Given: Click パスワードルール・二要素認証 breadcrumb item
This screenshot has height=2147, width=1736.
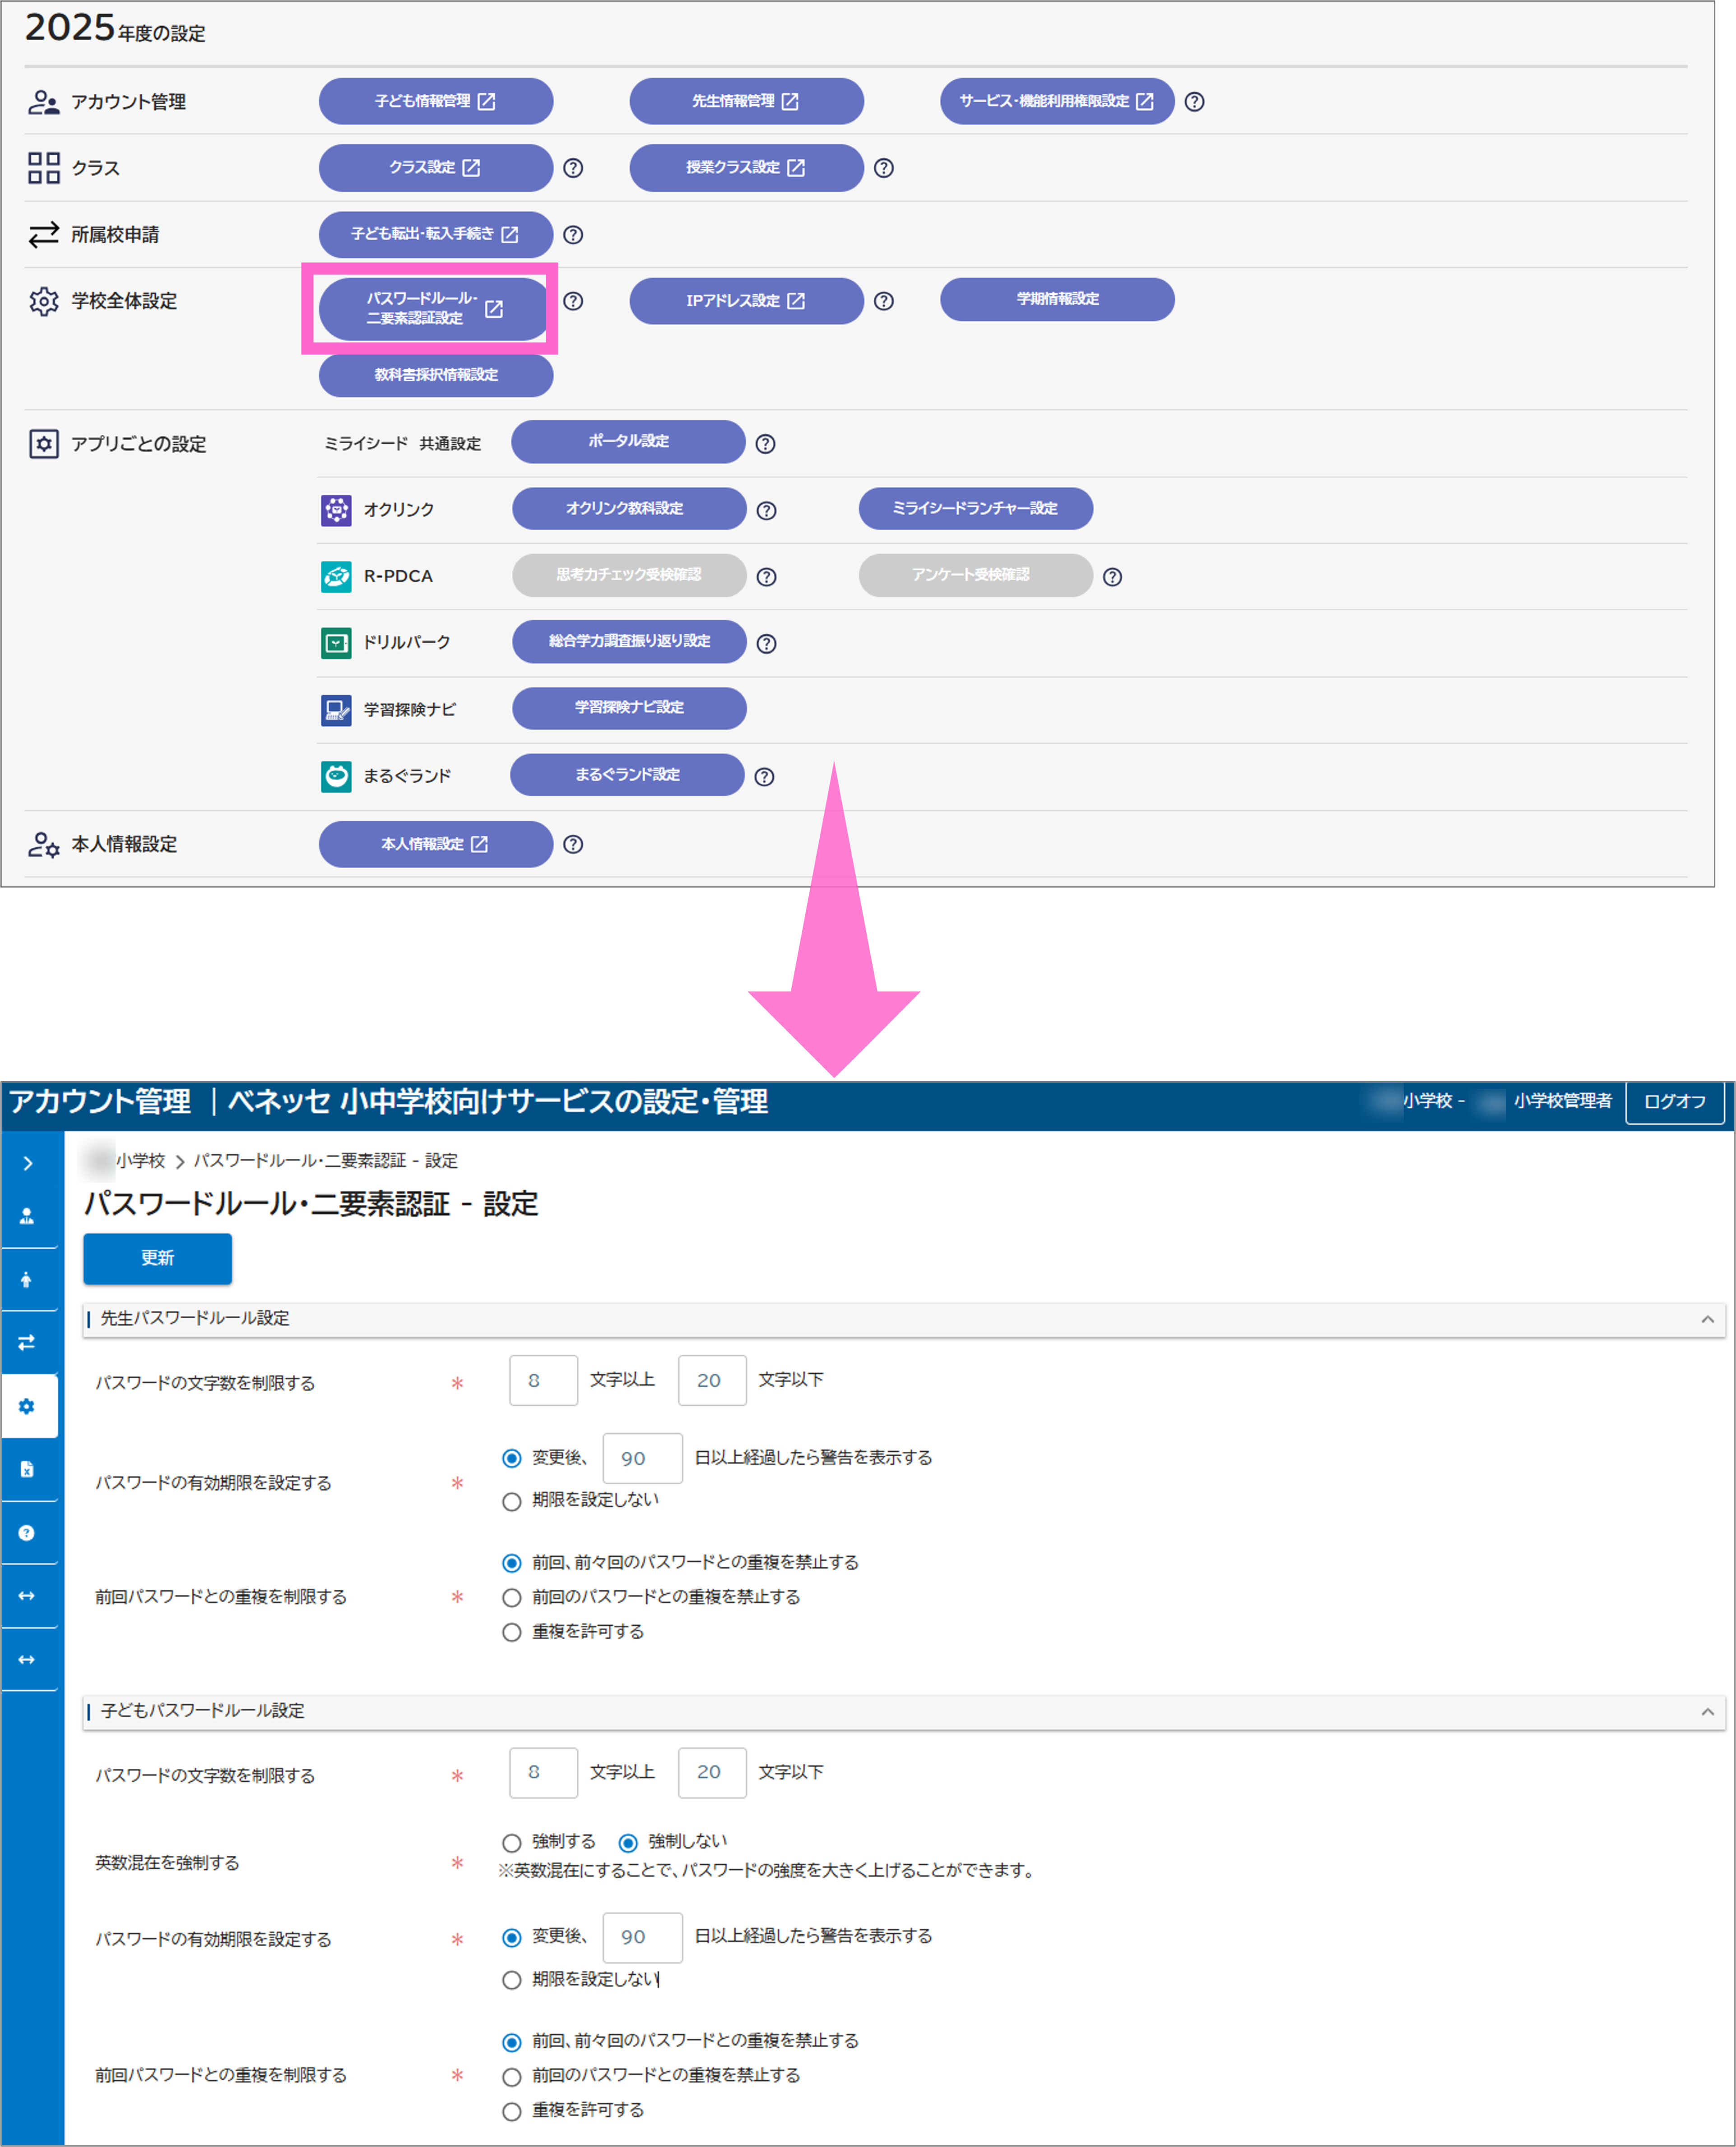Looking at the screenshot, I should (x=325, y=1160).
